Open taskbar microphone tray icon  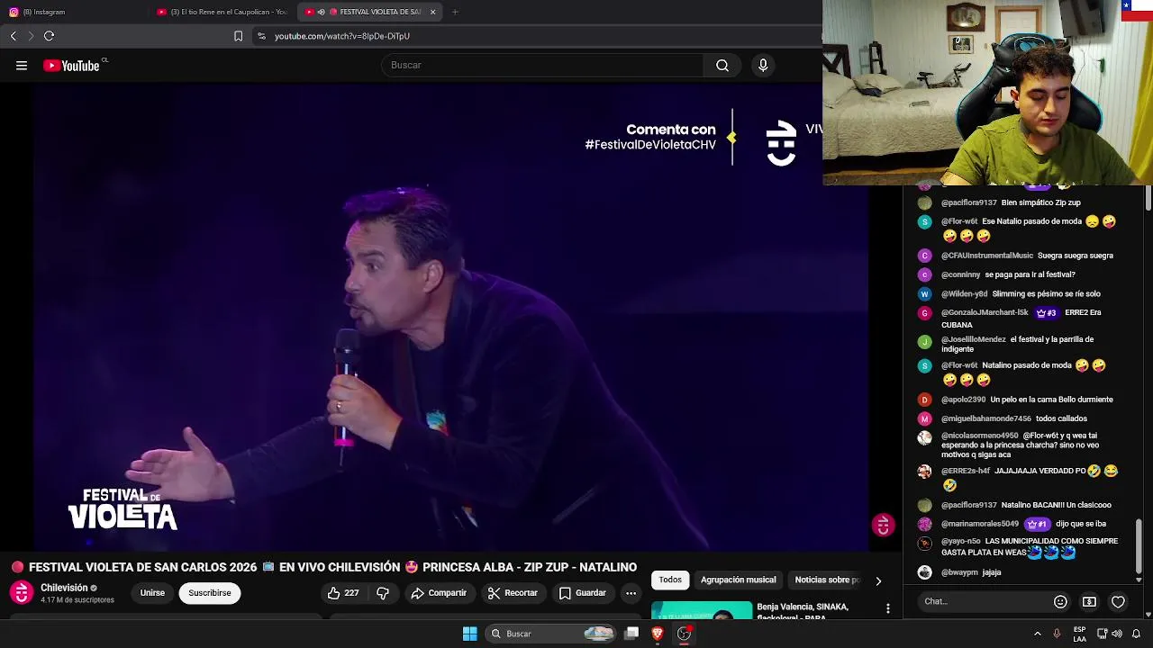tap(1057, 634)
